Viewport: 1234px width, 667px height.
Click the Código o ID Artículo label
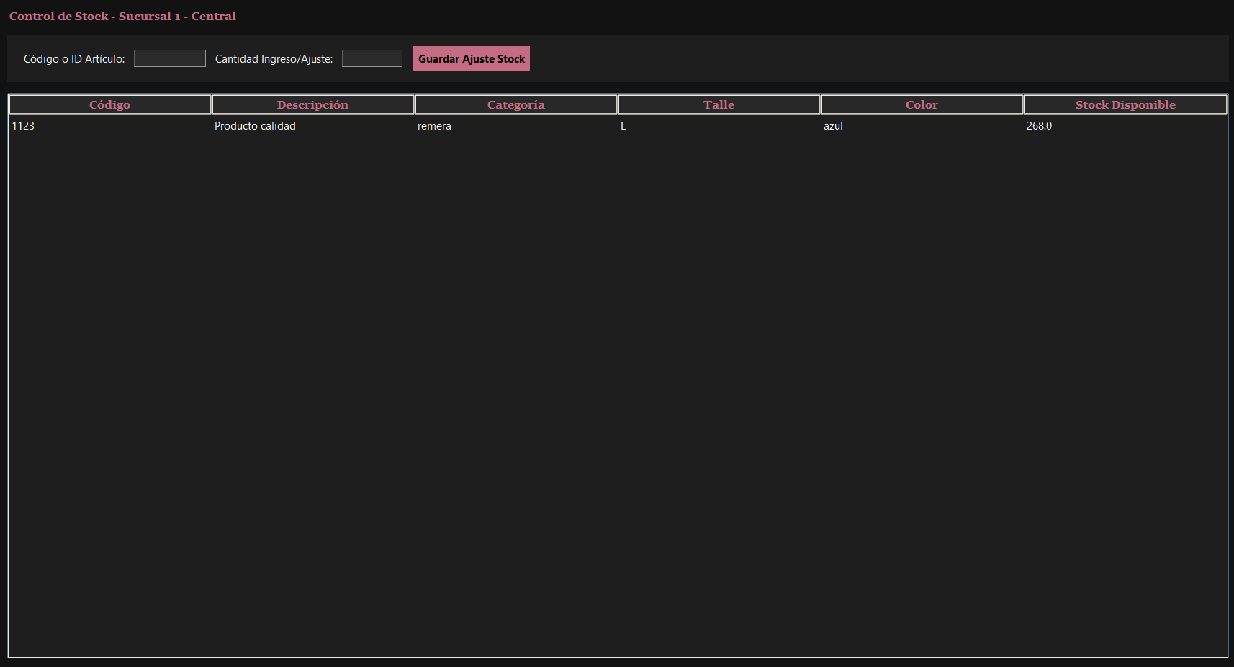pos(74,59)
